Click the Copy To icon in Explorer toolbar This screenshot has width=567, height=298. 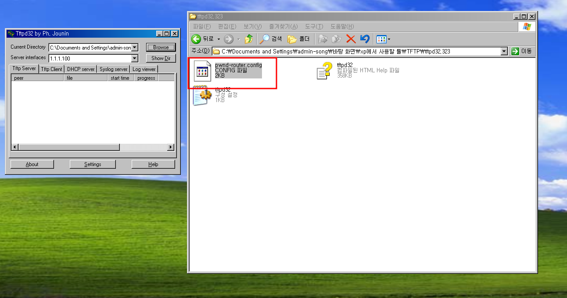tap(337, 39)
